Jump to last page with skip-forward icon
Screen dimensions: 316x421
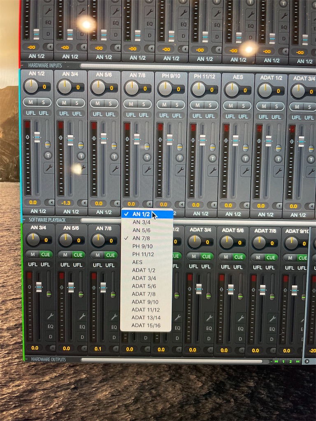[298, 361]
